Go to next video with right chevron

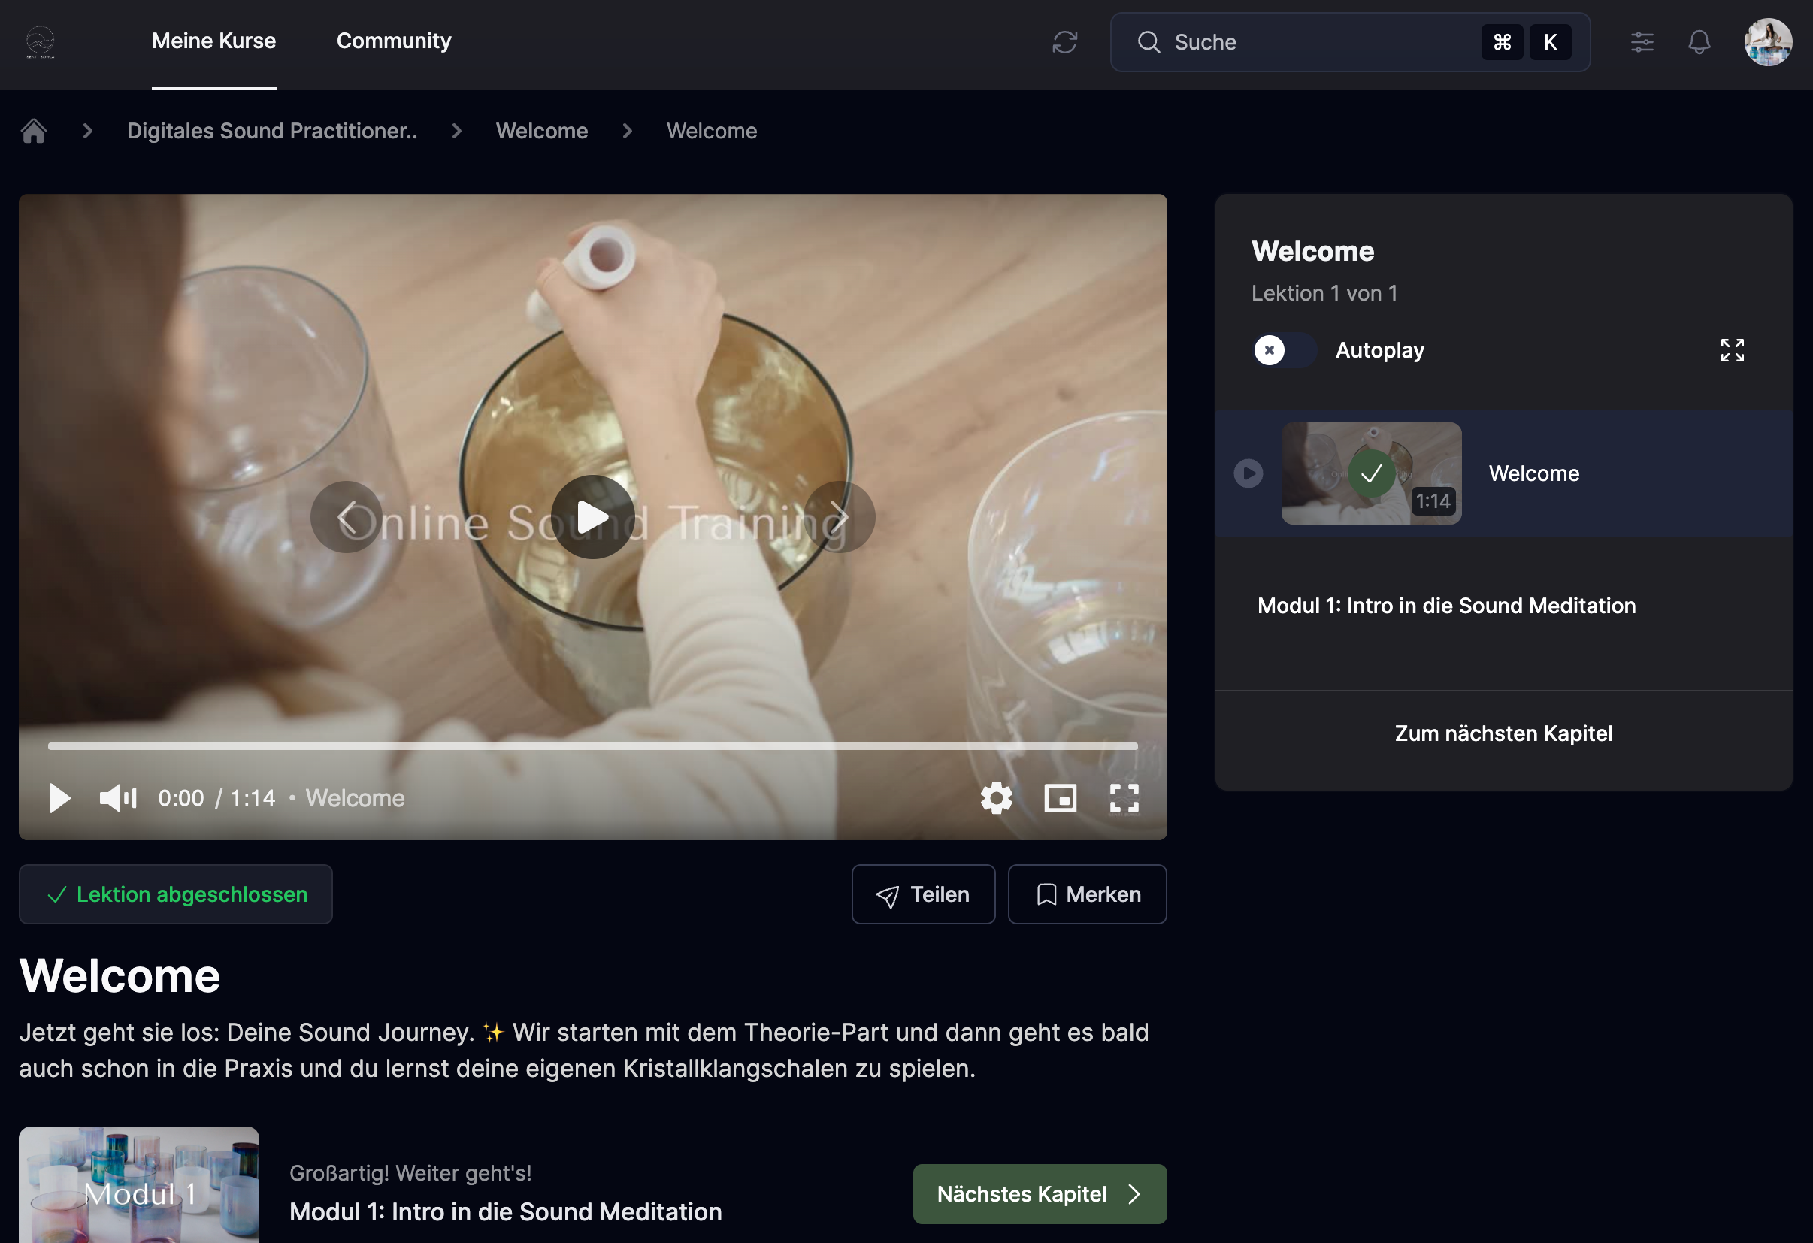(x=839, y=517)
